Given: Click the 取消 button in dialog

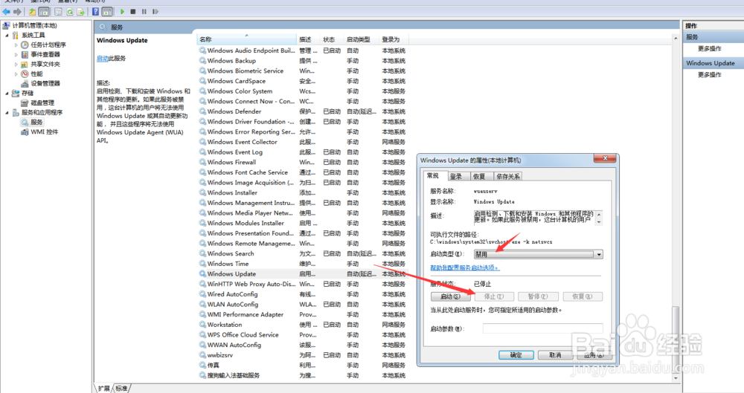Looking at the screenshot, I should point(555,355).
